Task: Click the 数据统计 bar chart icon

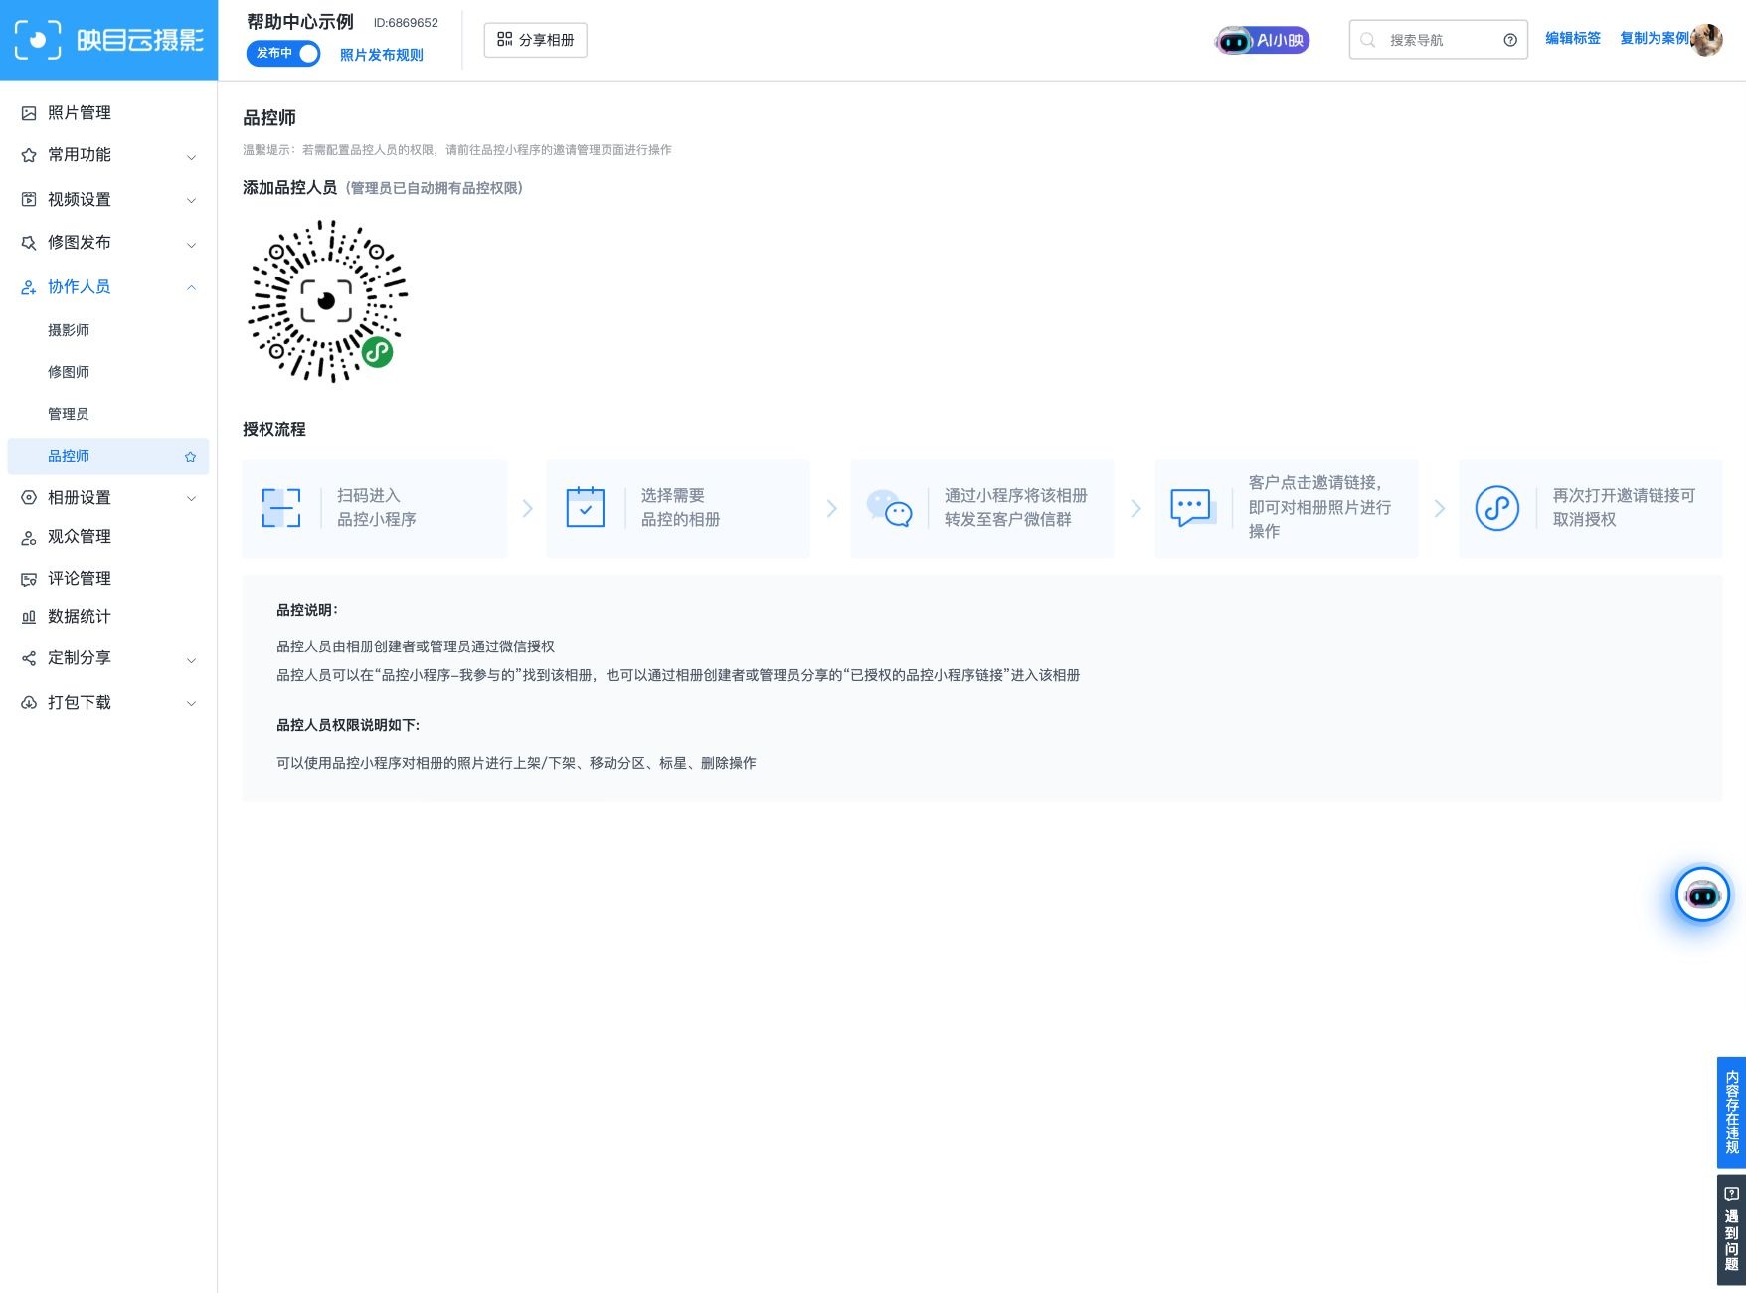Action: 29,617
